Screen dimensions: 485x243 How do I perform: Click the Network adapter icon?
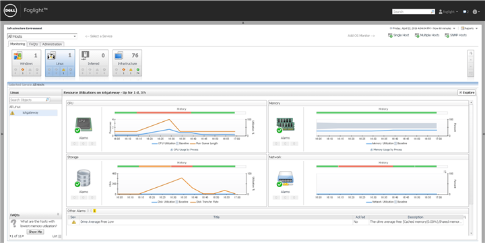pos(285,179)
